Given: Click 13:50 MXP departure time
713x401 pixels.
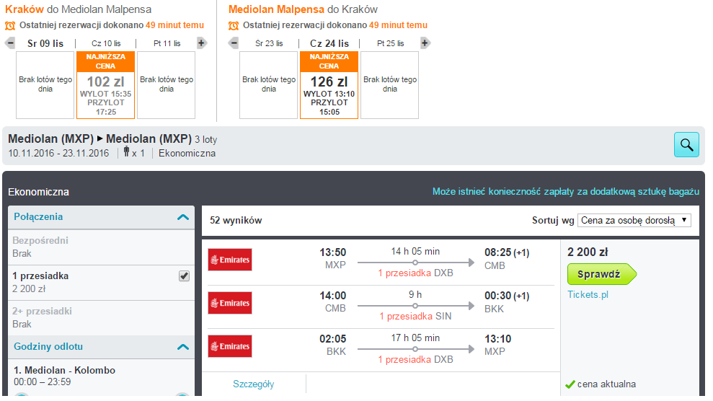Looking at the screenshot, I should pos(333,252).
